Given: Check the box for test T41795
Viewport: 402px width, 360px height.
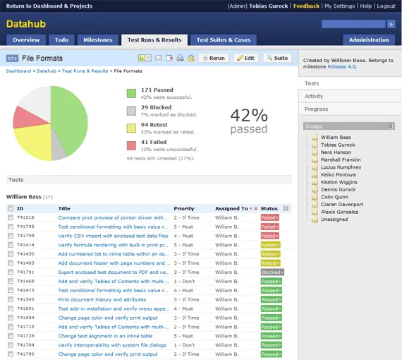Looking at the screenshot, I should pos(11,227).
